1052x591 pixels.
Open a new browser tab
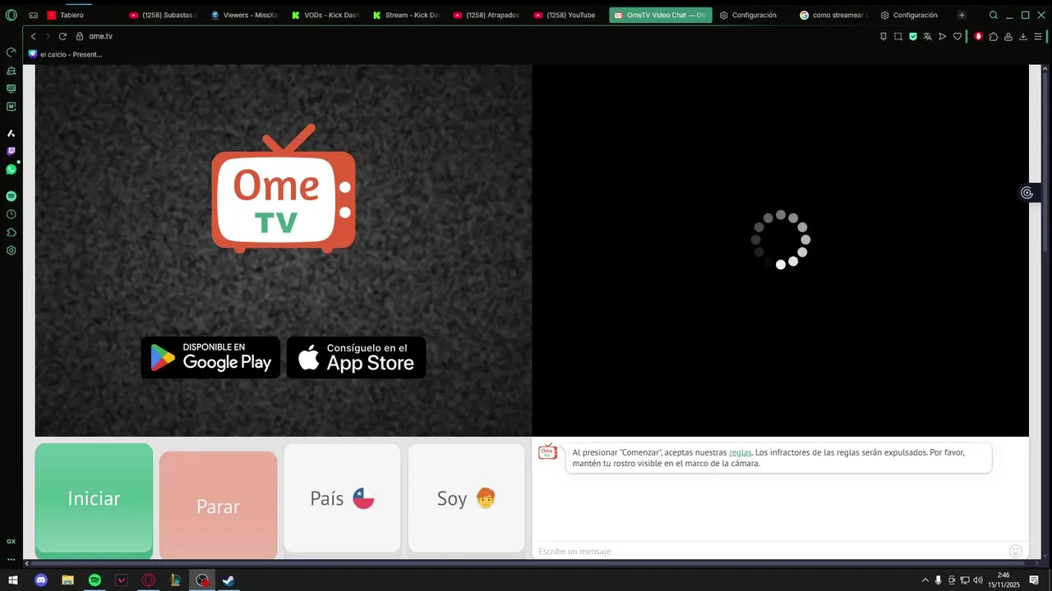point(962,15)
